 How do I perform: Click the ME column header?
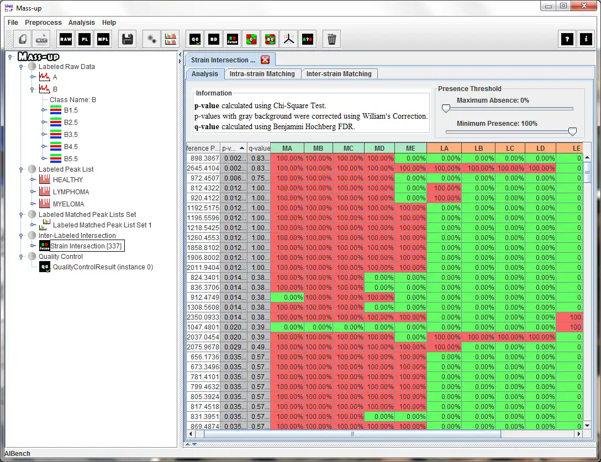(410, 148)
